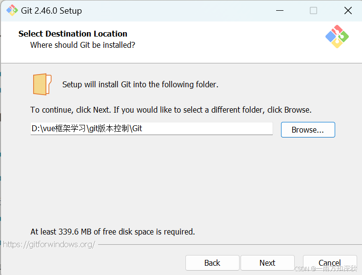Click the Browse... button
Screen dimensions: 362x275
(308, 130)
